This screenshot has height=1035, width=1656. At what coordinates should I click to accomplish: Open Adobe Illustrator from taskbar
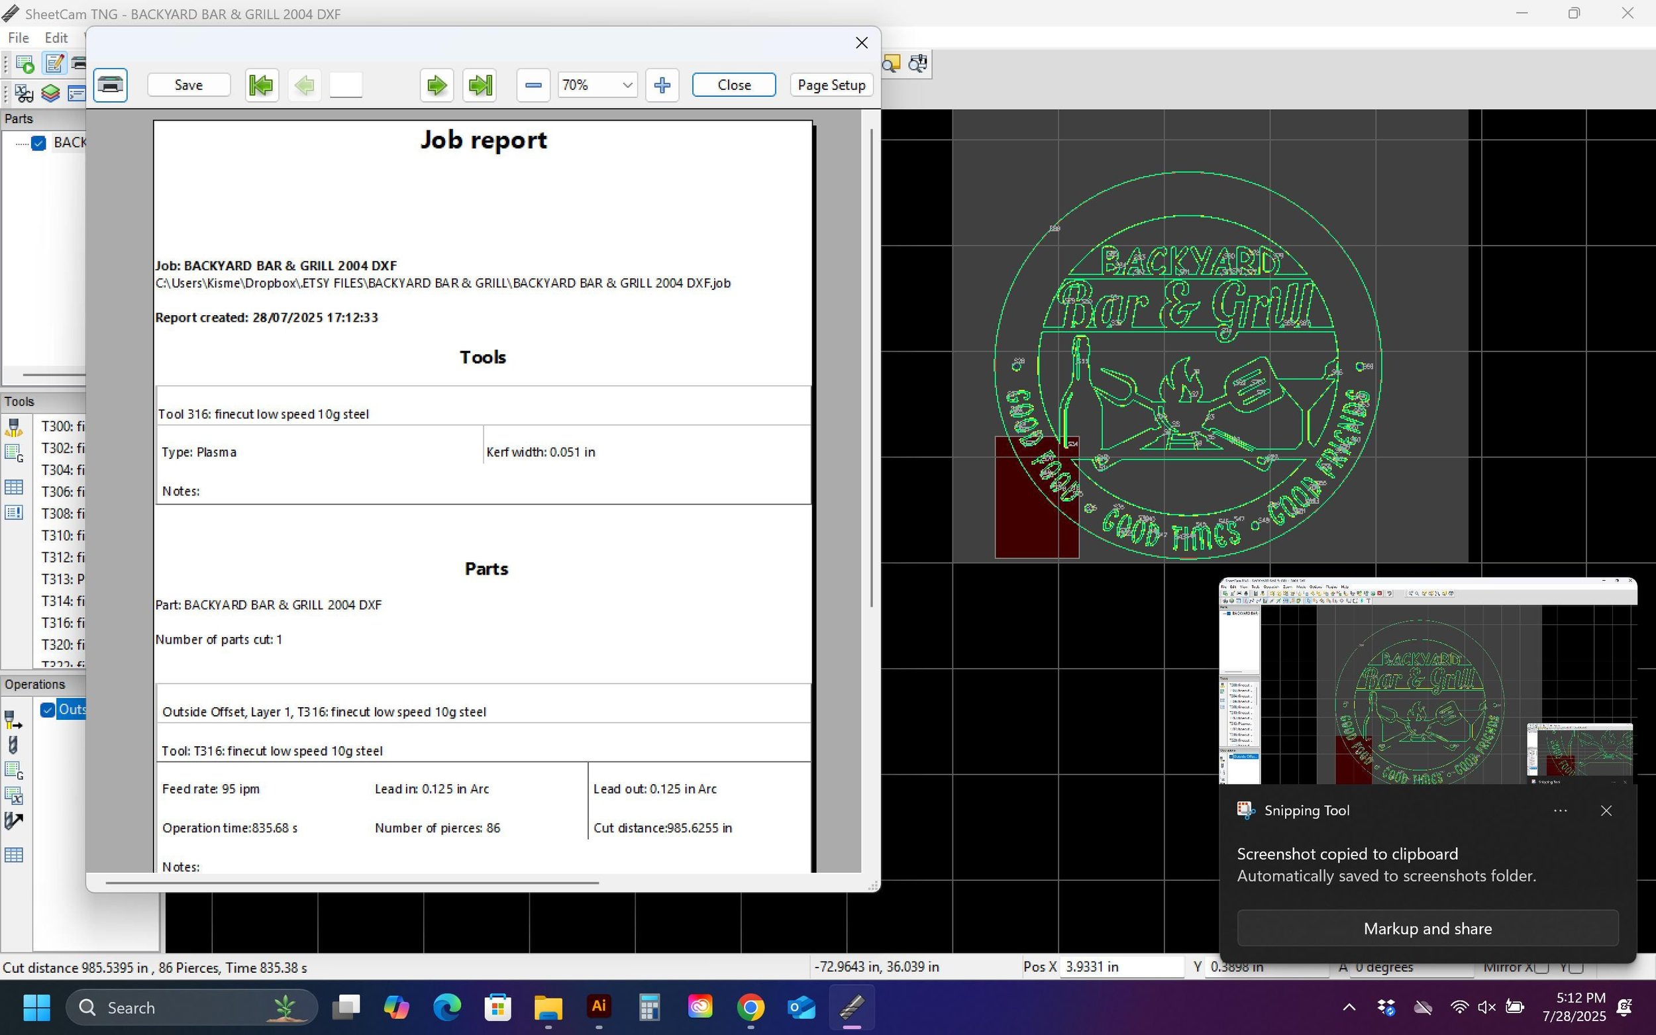[x=599, y=1007]
